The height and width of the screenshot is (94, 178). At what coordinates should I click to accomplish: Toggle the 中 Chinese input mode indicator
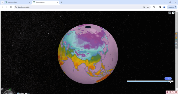[170, 92]
